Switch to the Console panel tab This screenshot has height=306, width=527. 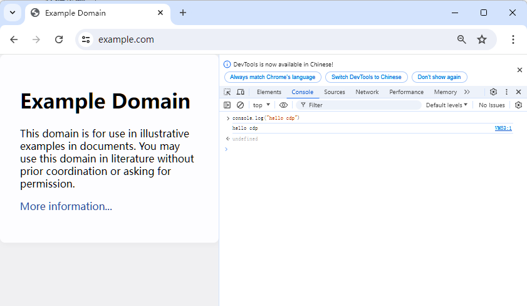tap(303, 92)
